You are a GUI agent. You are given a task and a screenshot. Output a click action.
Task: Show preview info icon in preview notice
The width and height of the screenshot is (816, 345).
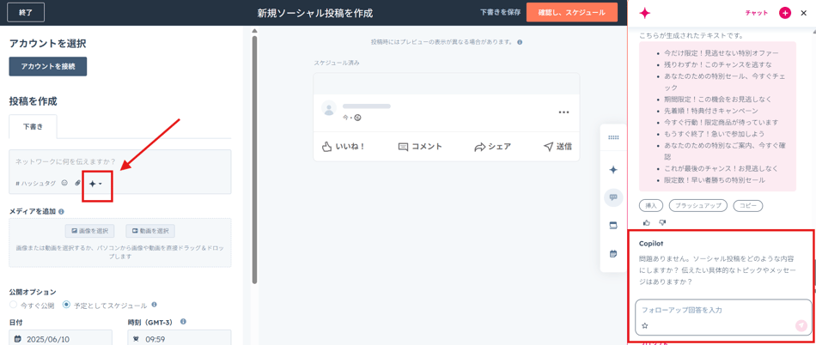point(520,42)
